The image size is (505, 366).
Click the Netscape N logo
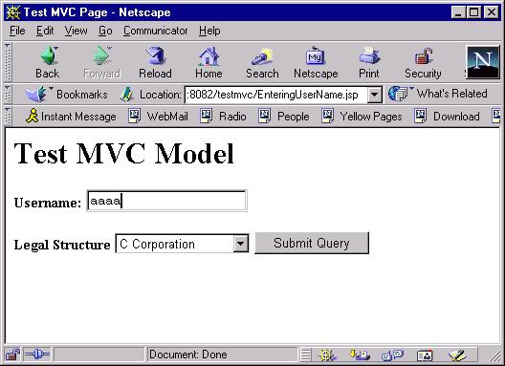tap(483, 62)
